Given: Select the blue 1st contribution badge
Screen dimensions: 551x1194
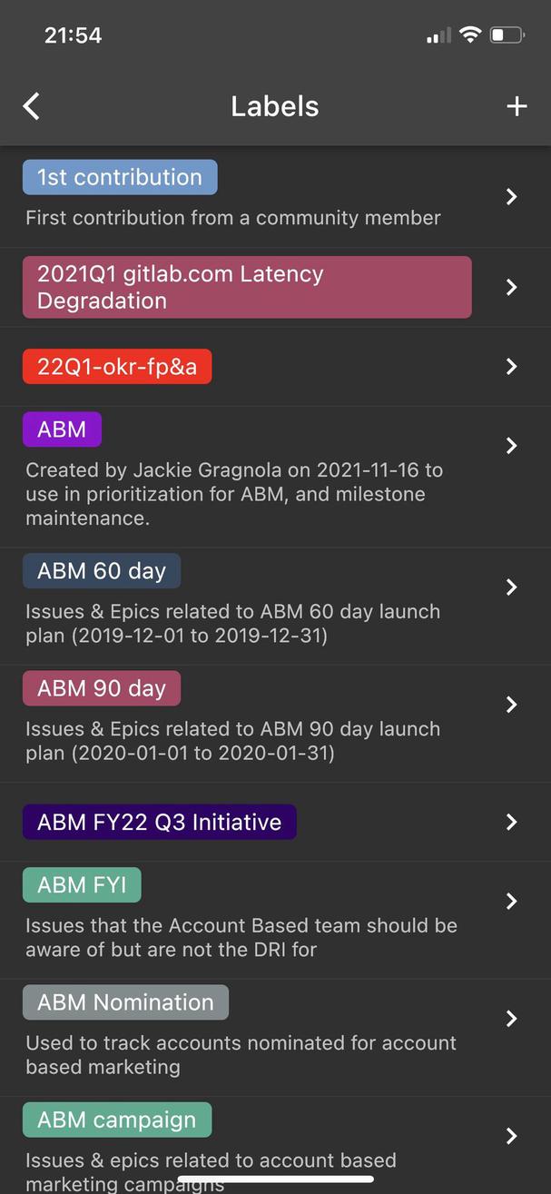Looking at the screenshot, I should (119, 177).
